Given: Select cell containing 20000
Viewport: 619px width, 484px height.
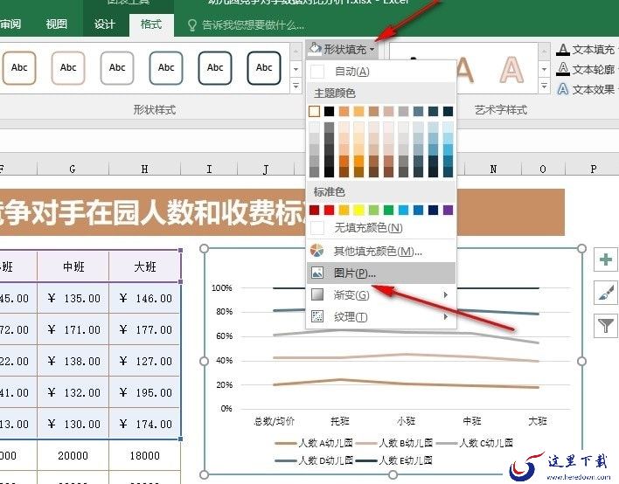Looking at the screenshot, I should click(x=73, y=455).
